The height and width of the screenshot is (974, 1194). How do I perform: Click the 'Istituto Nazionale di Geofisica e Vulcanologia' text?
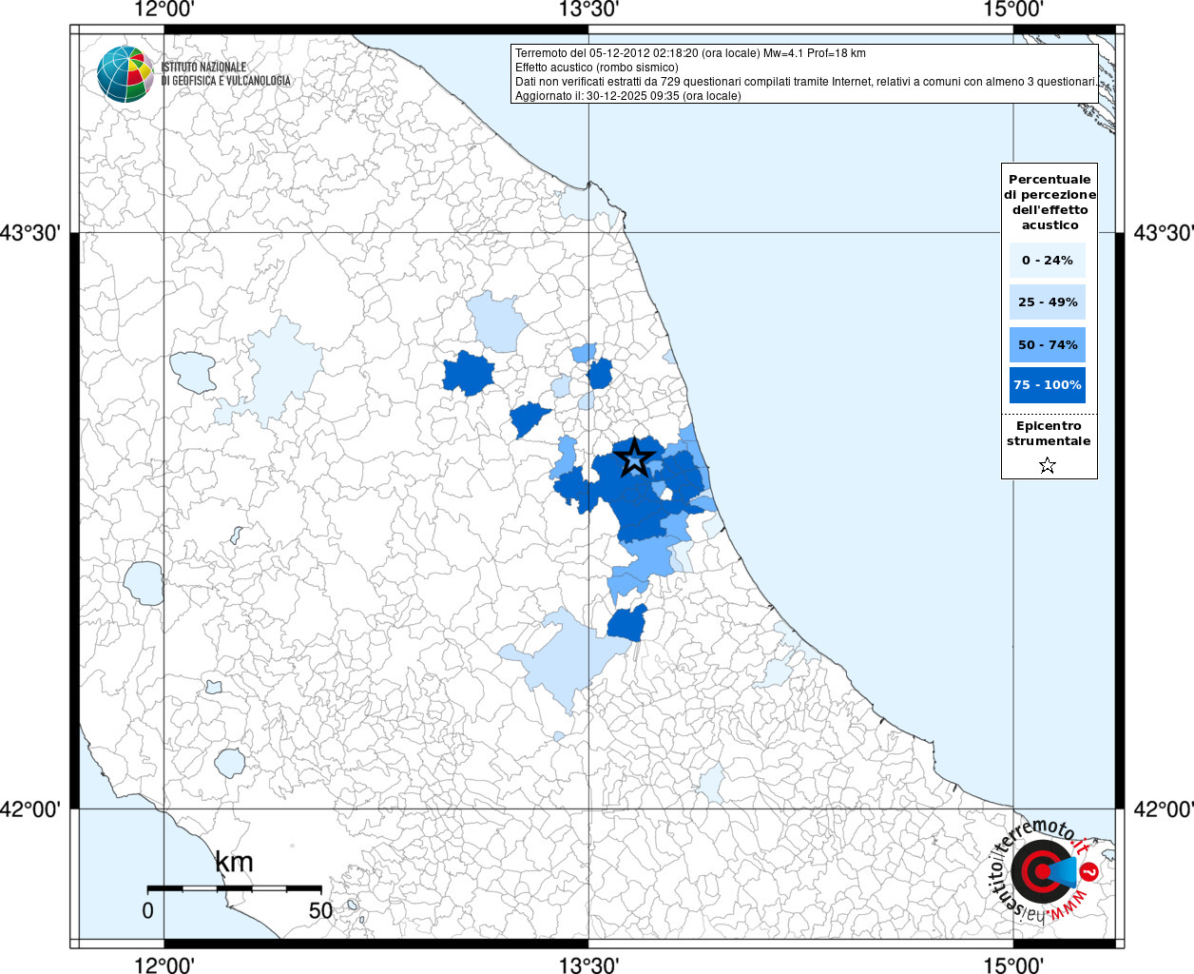[x=225, y=74]
